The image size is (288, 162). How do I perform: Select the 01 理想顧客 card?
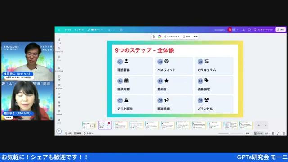134,66
